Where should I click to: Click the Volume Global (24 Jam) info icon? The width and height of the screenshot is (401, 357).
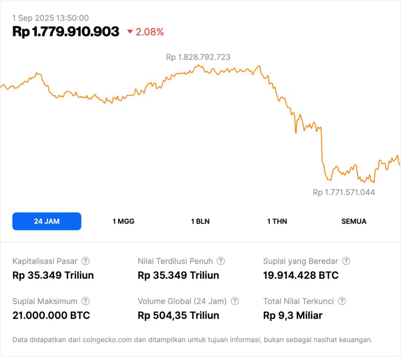[x=235, y=301]
